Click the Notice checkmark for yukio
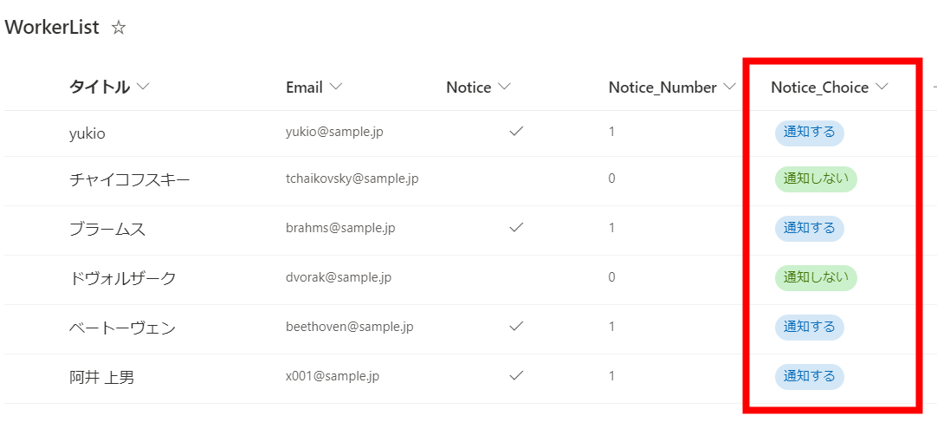The height and width of the screenshot is (422, 937). 517,132
